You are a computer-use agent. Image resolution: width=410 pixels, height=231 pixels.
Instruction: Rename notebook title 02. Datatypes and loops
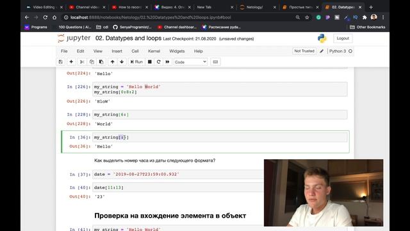click(x=128, y=38)
